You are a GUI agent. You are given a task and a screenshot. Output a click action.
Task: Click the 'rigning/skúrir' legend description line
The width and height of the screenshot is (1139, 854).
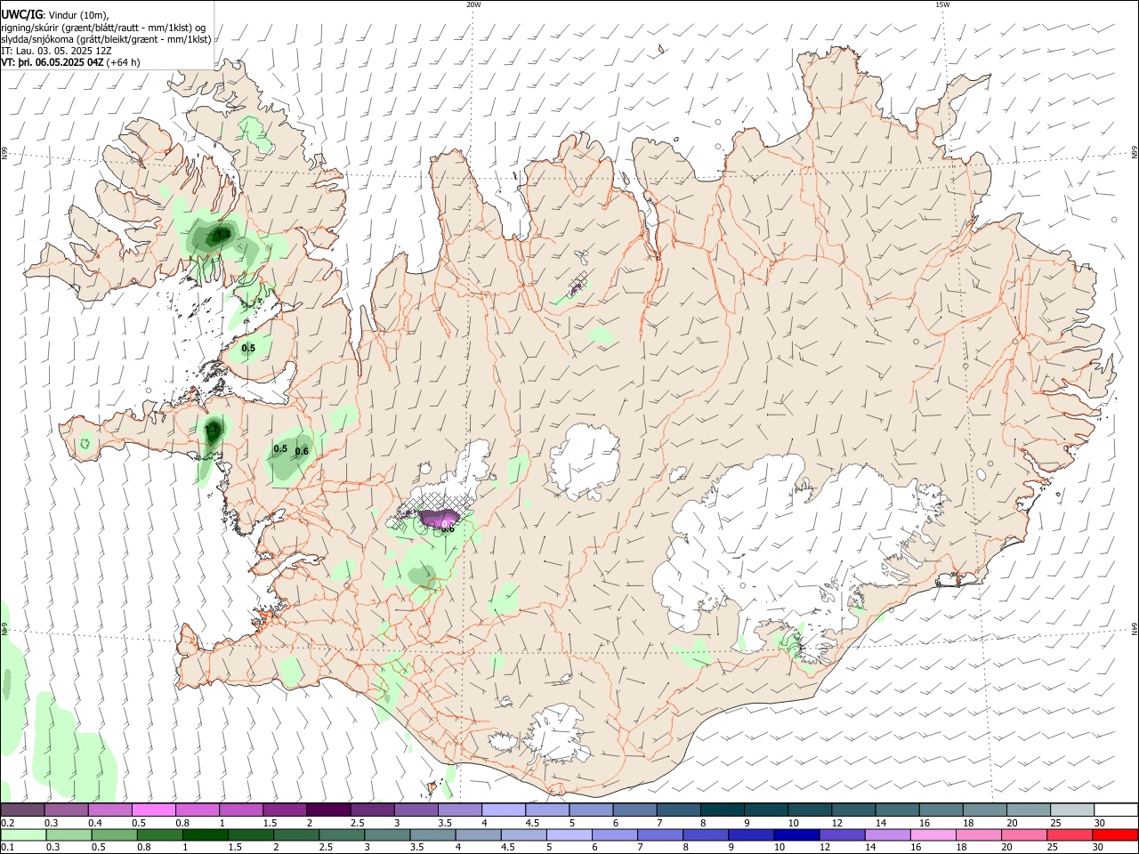tap(102, 28)
